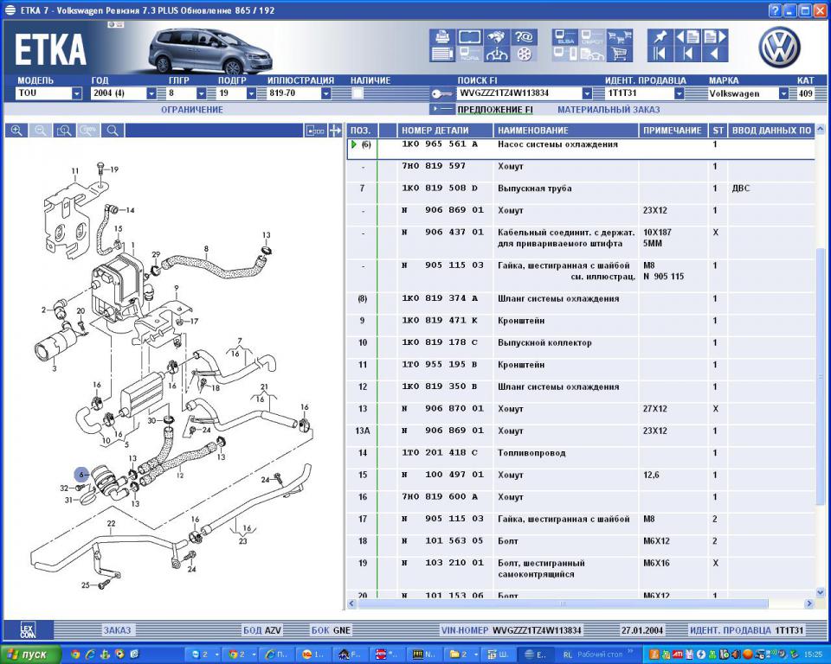This screenshot has width=831, height=664.
Task: Open the multiple shopping carts icon
Action: 619,37
